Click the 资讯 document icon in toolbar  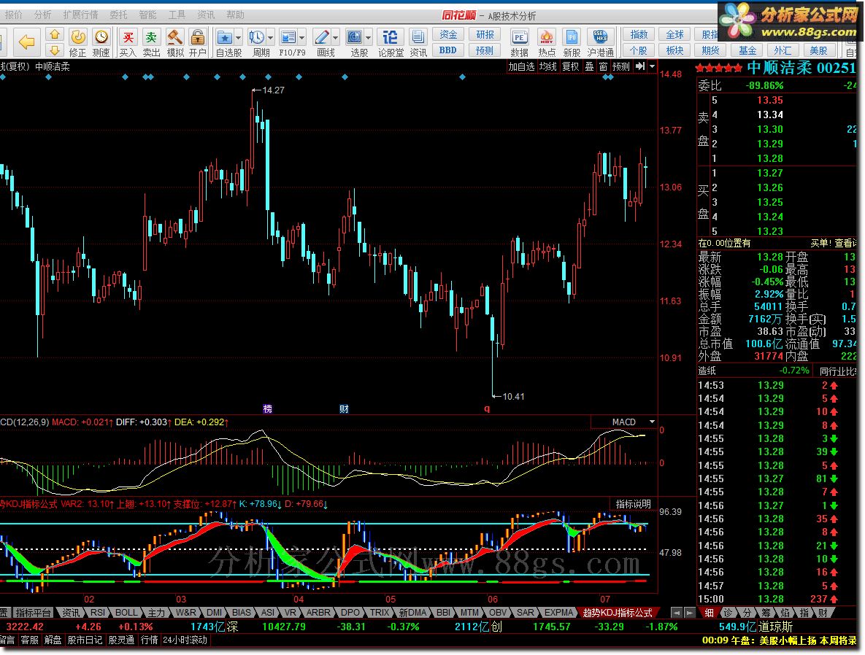click(x=418, y=37)
